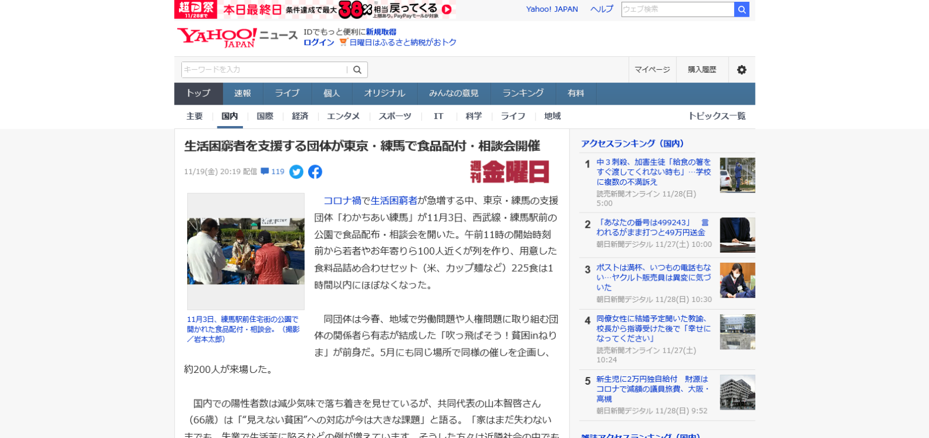Switch to the 速報 tab
The width and height of the screenshot is (929, 438).
pyautogui.click(x=242, y=94)
